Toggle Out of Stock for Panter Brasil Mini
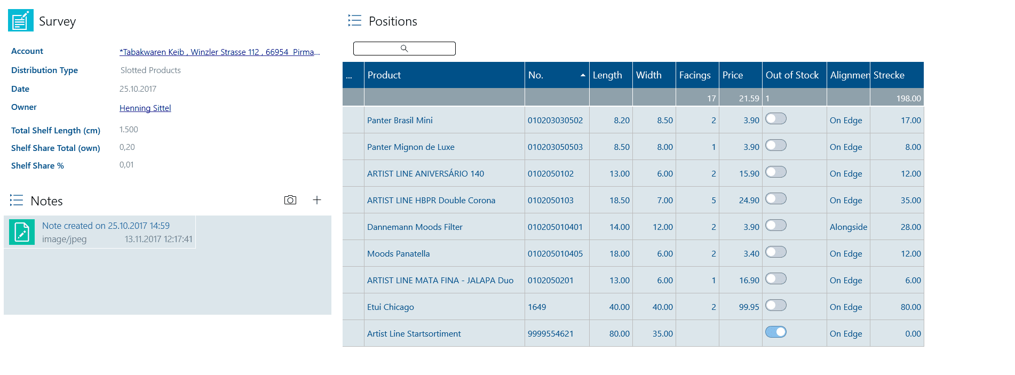The image size is (1015, 375). (776, 118)
